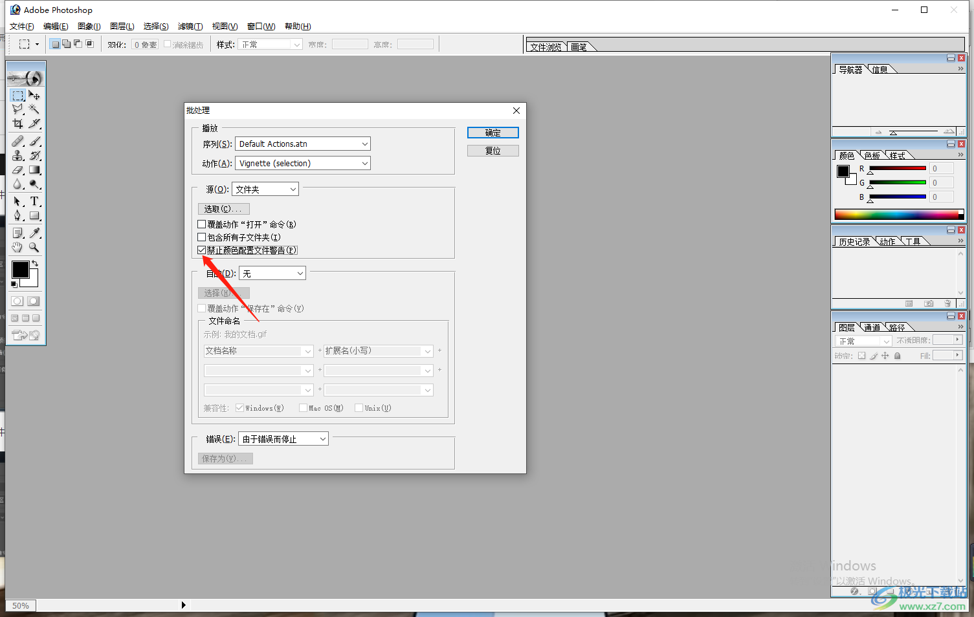Image resolution: width=974 pixels, height=617 pixels.
Task: Select the Rectangular Marquee tool
Action: coord(18,96)
